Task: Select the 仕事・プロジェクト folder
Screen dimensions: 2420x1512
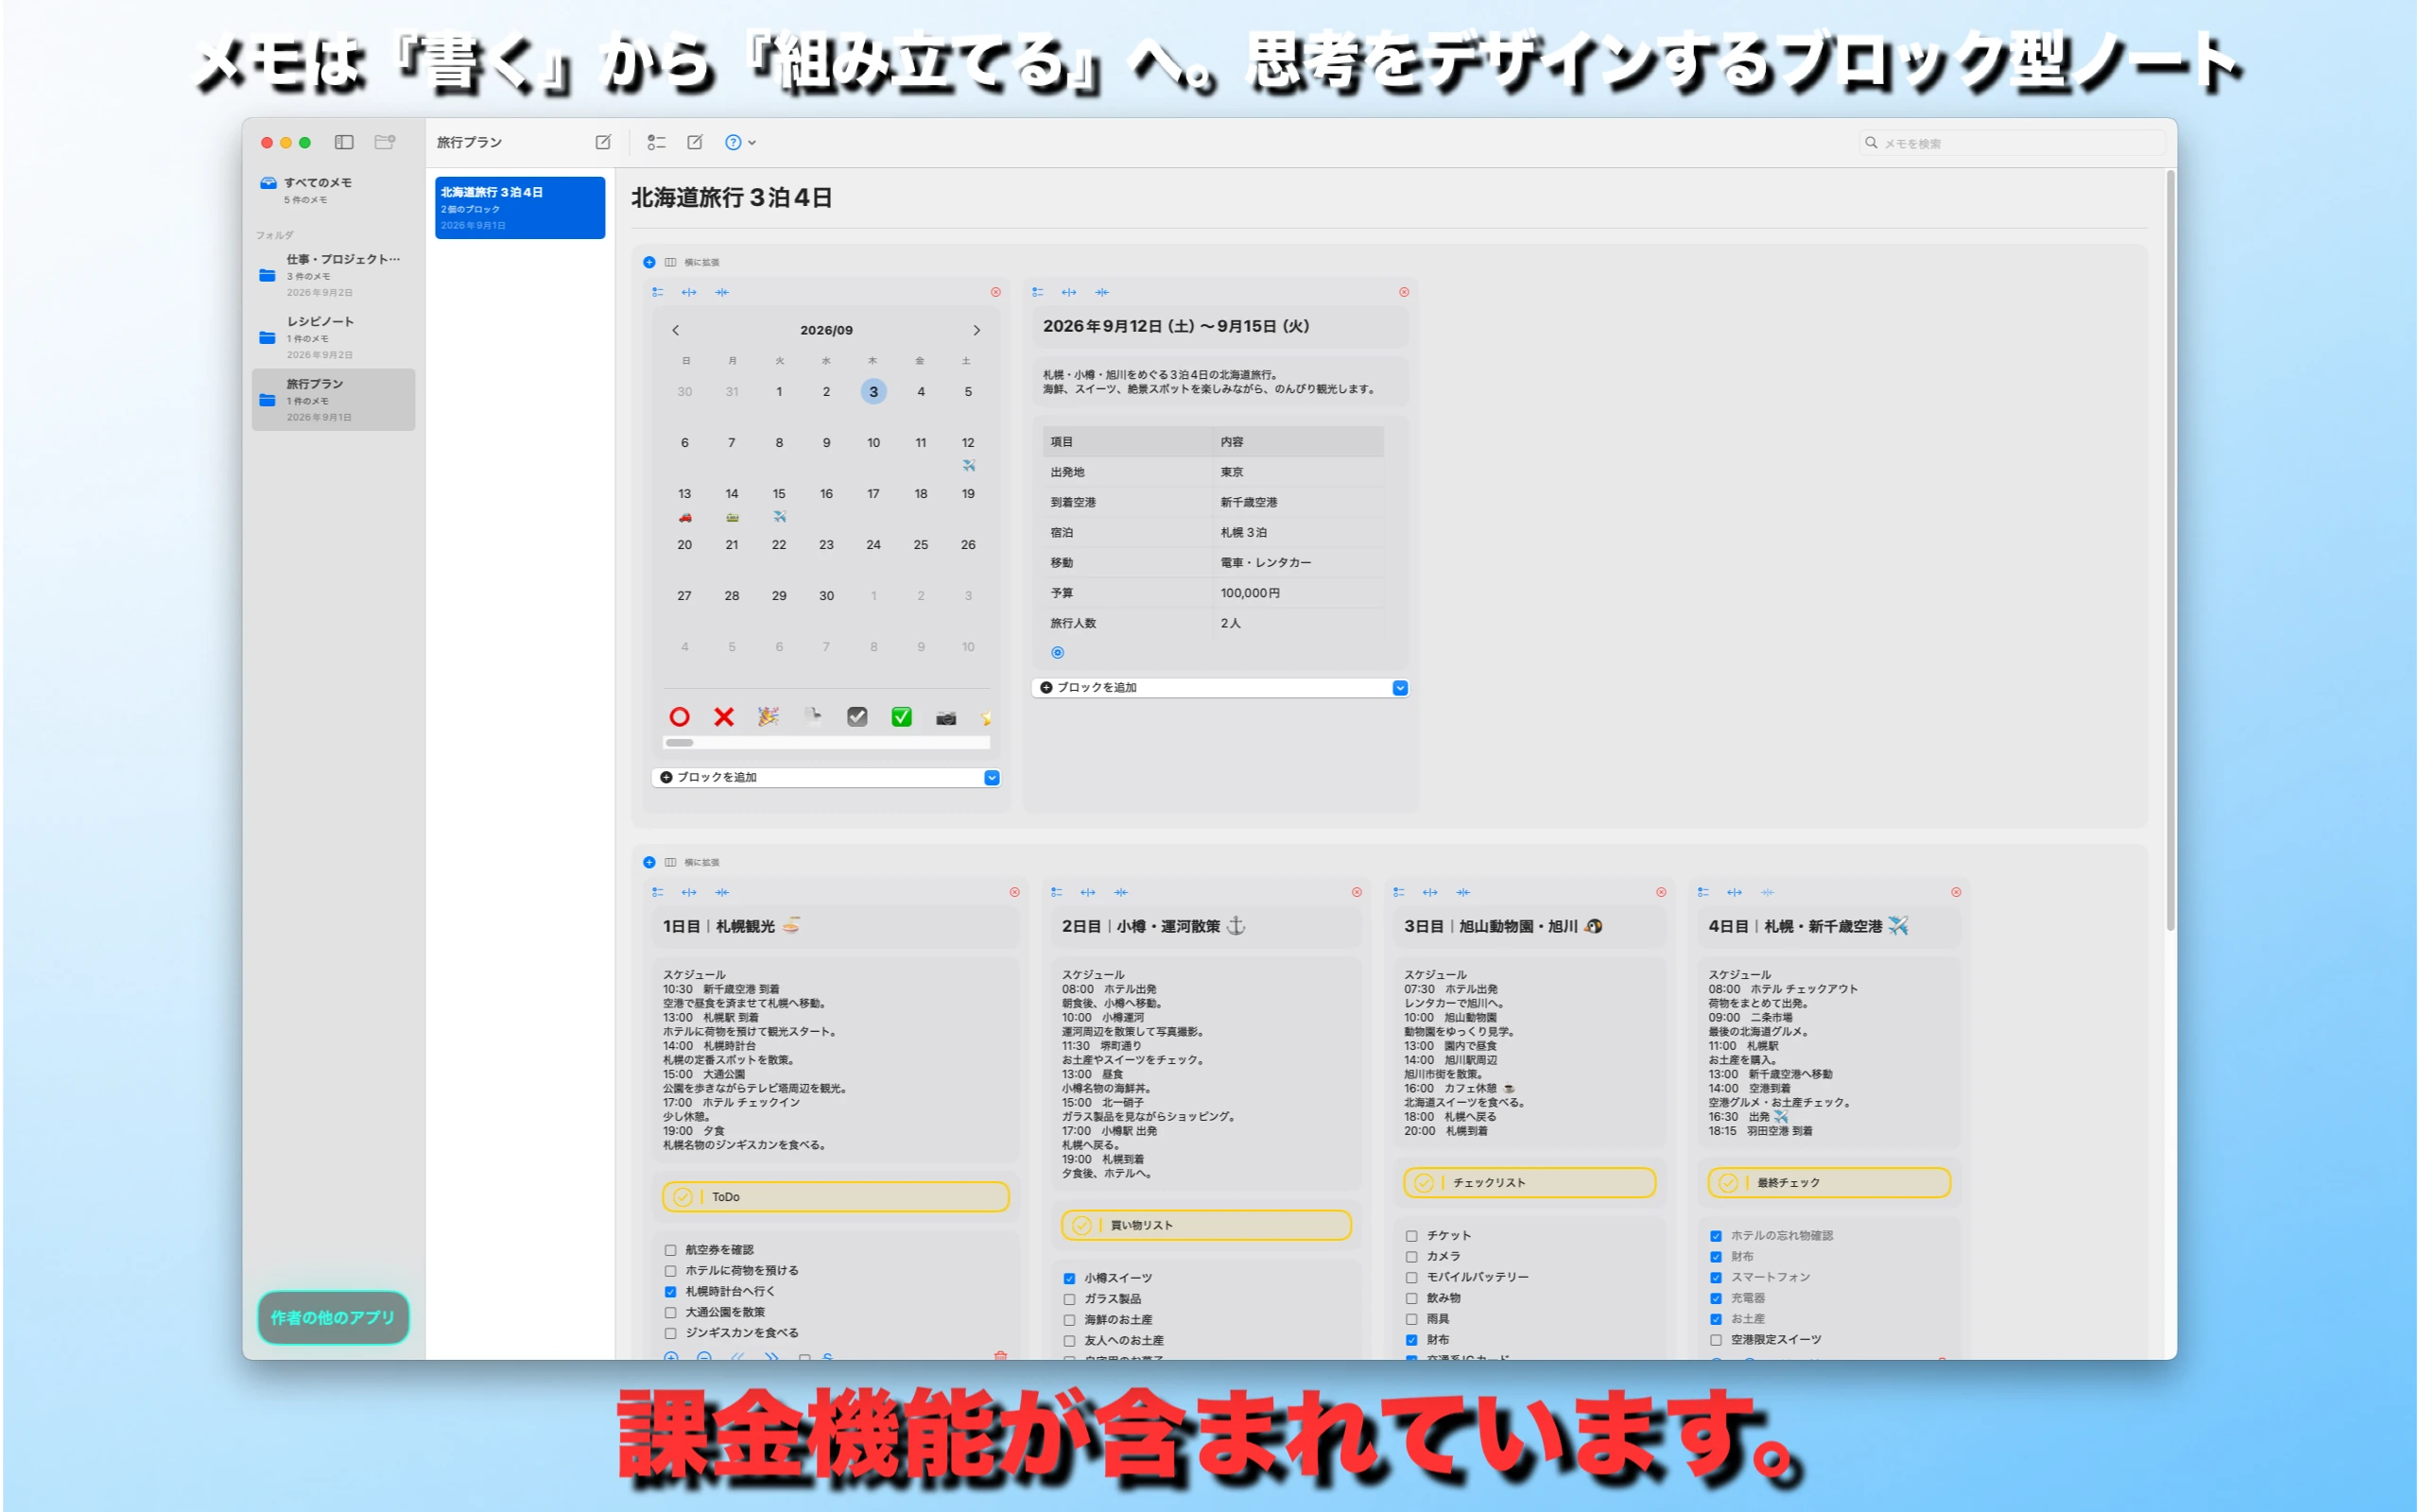Action: pyautogui.click(x=333, y=275)
